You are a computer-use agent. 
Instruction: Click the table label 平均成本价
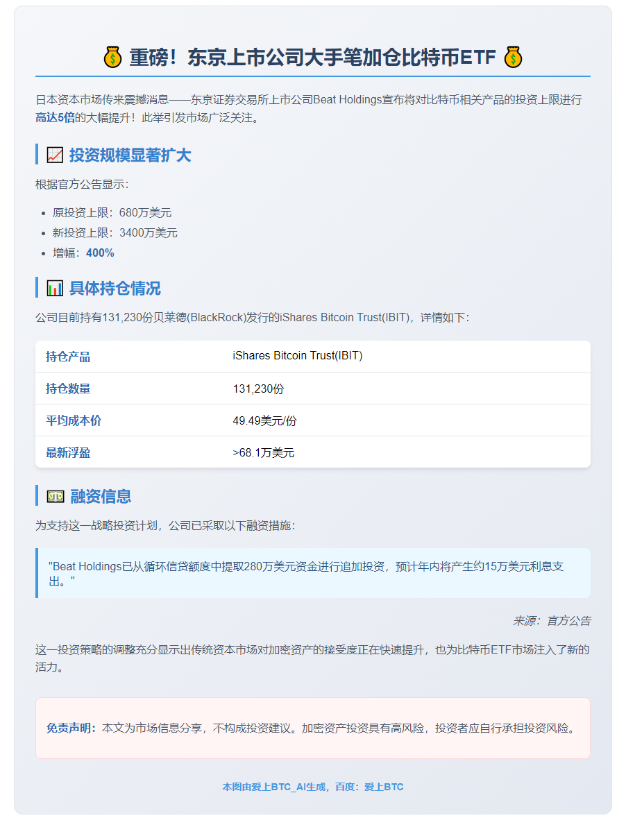(x=74, y=420)
